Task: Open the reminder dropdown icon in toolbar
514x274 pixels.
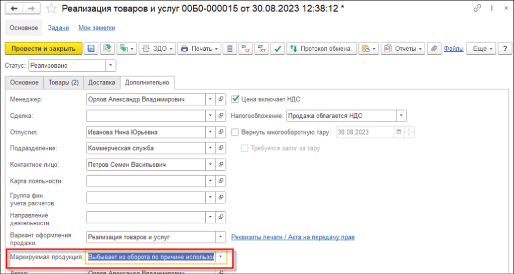Action: pos(369,49)
